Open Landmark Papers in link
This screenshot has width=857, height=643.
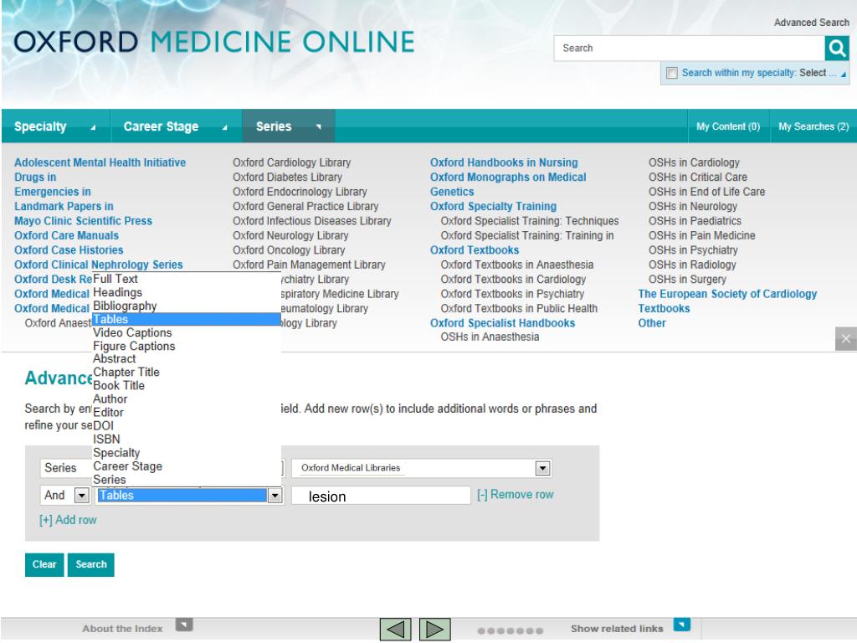[64, 206]
